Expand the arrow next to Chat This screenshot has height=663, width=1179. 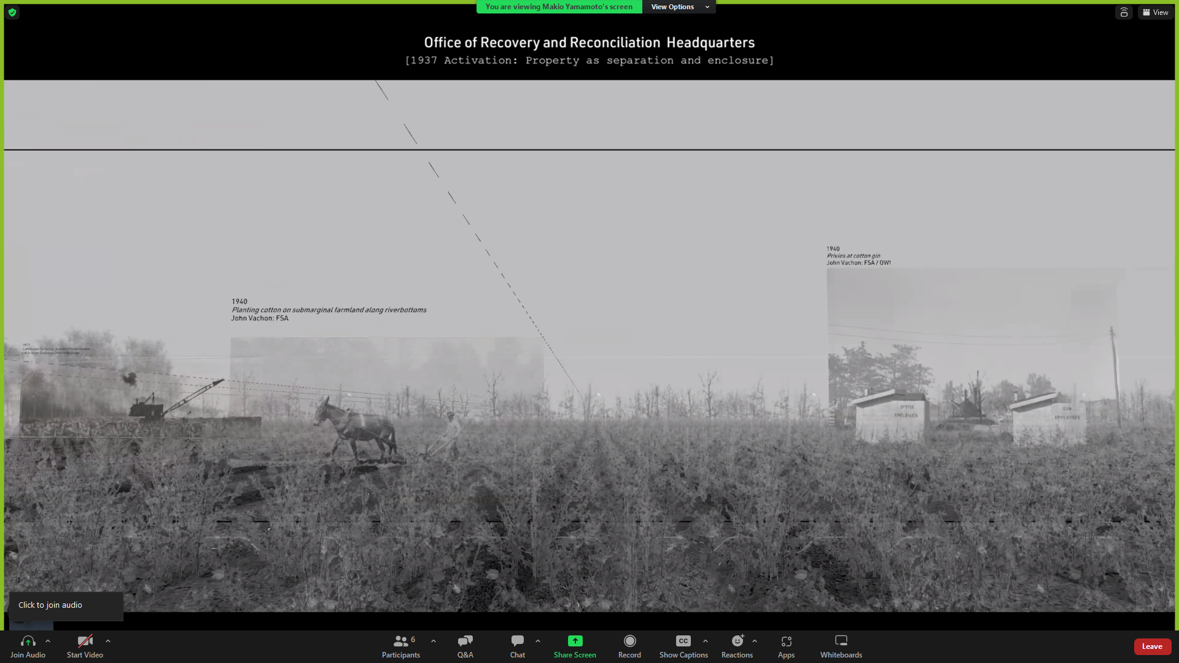[538, 641]
